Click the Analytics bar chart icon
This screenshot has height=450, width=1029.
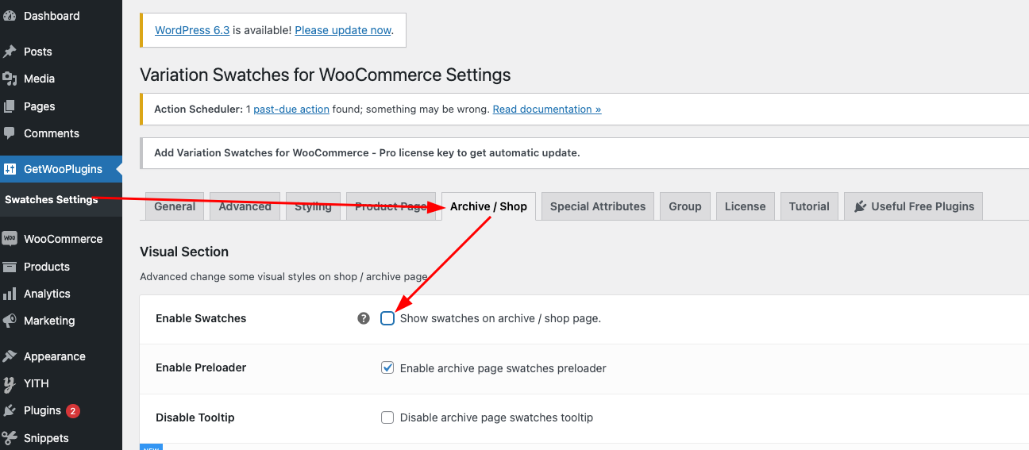coord(10,294)
